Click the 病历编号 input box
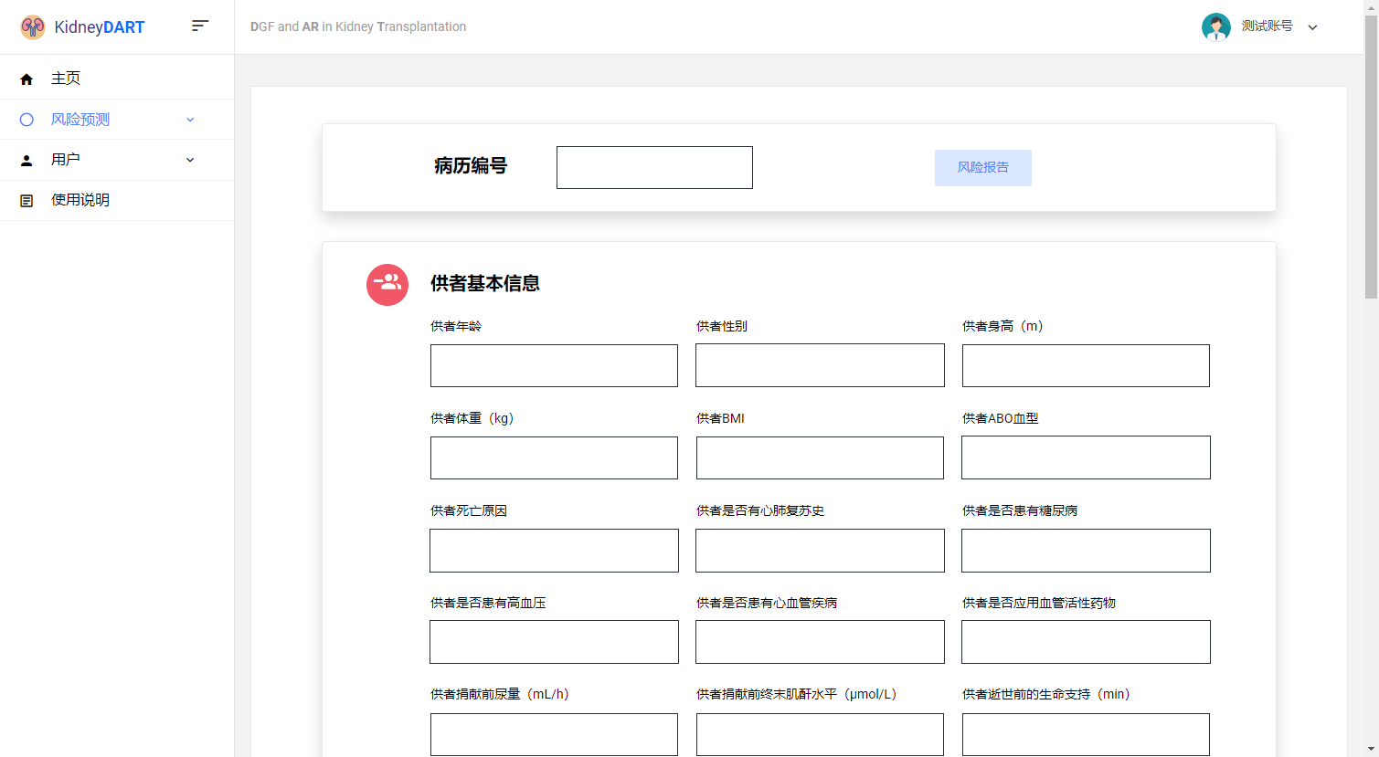Screen dimensions: 1379x757 pos(653,167)
